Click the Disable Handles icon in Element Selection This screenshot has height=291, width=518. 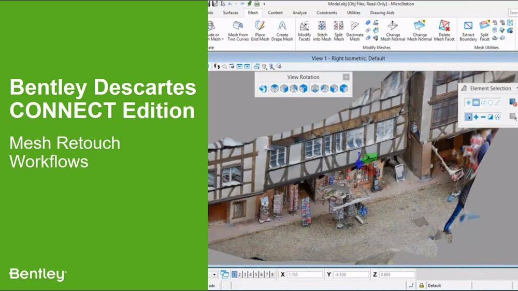513,103
